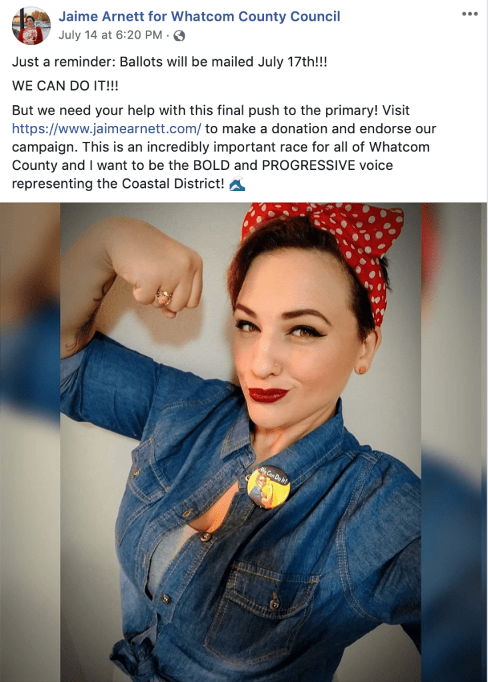Open the page's round profile picture

pyautogui.click(x=31, y=26)
